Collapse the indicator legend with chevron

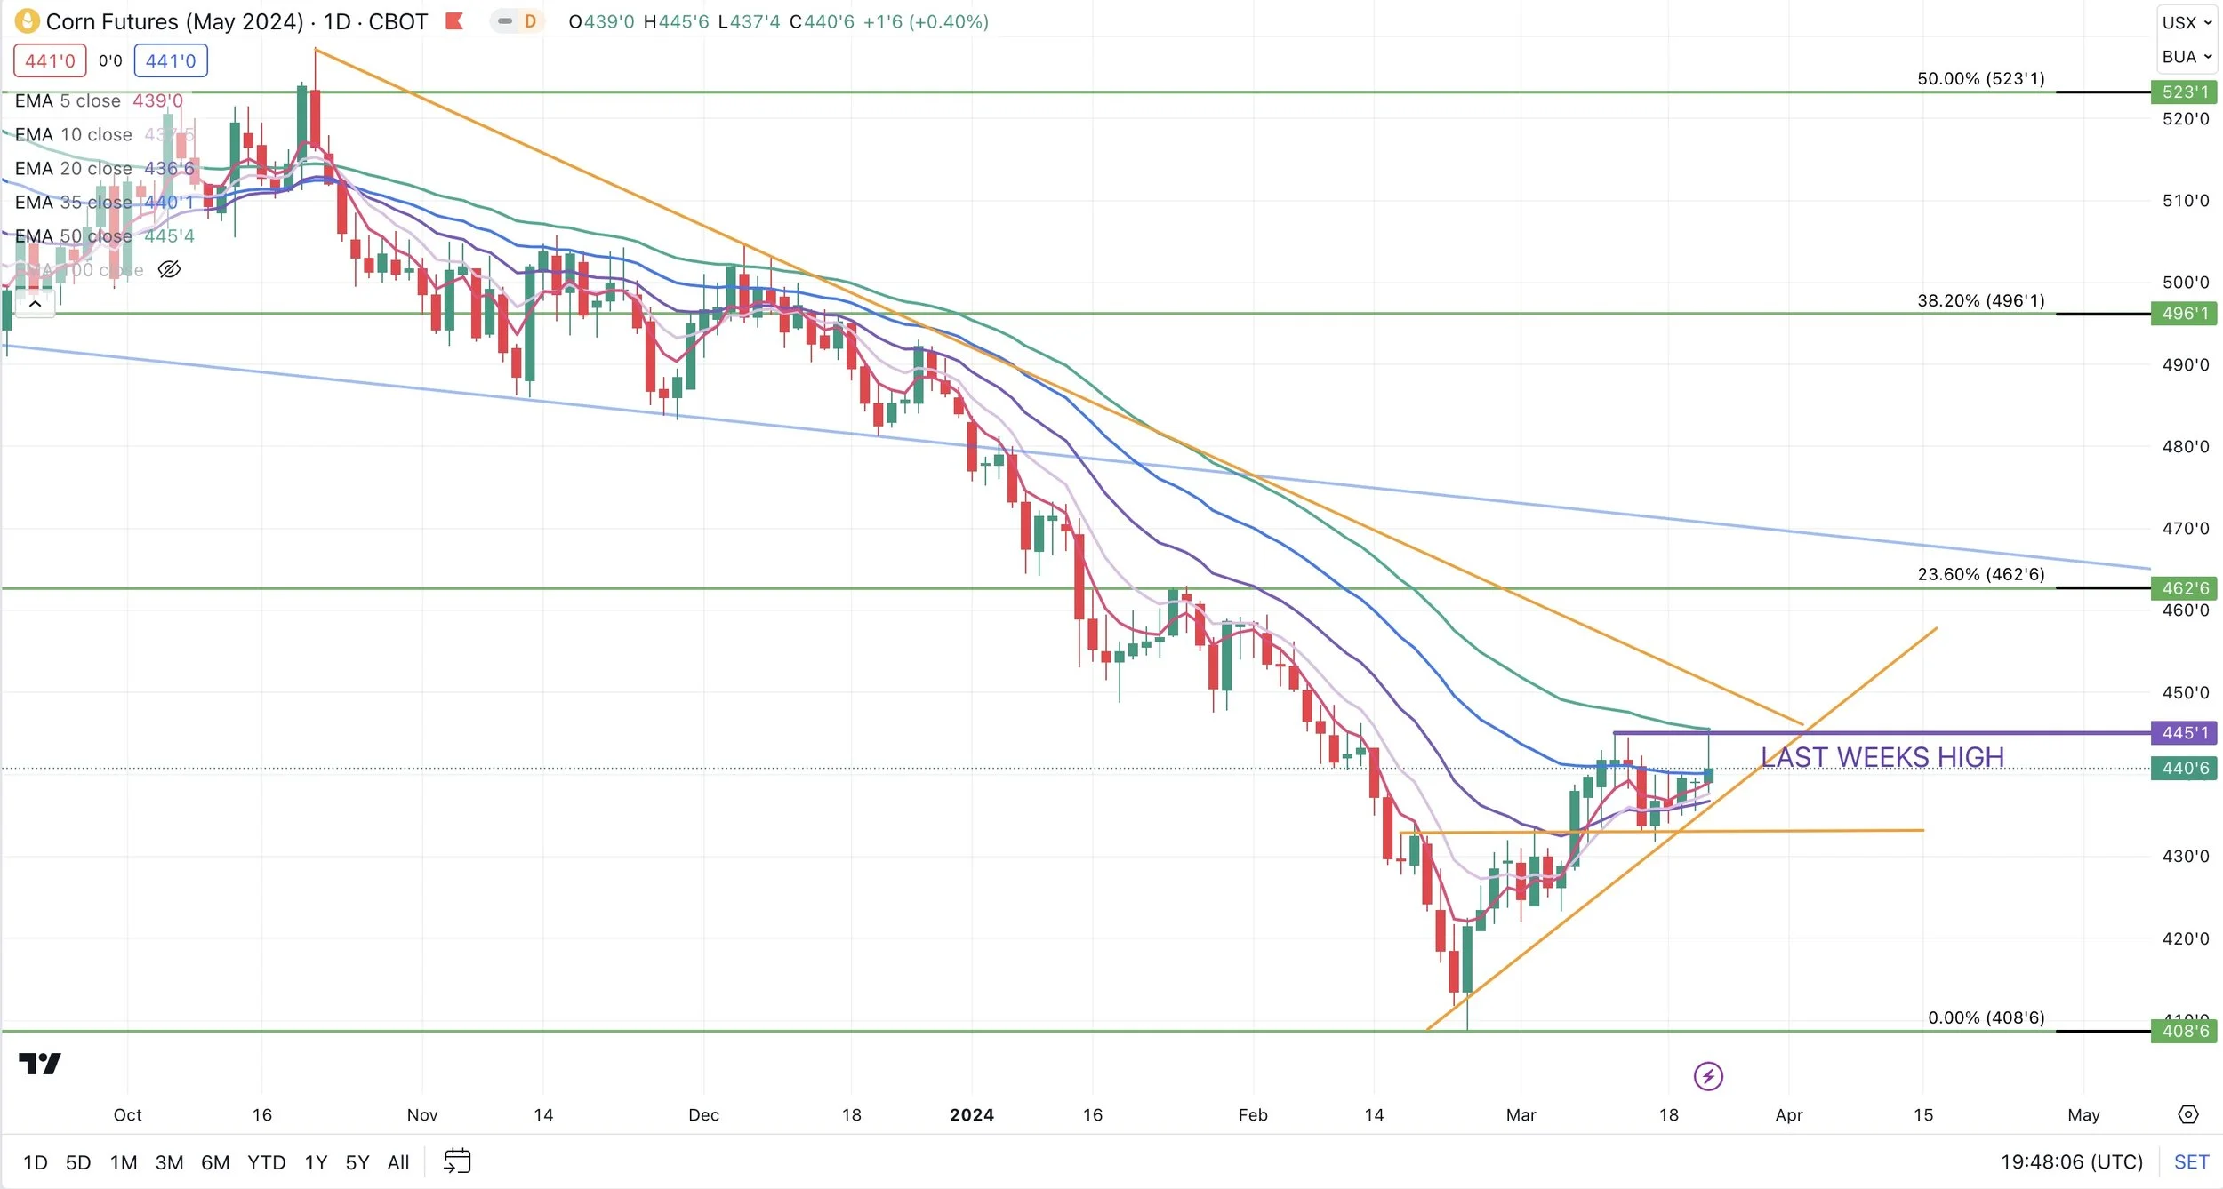click(35, 304)
